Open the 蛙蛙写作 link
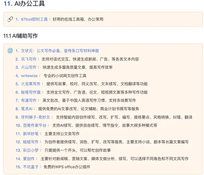The image size is (204, 175). click(x=31, y=142)
